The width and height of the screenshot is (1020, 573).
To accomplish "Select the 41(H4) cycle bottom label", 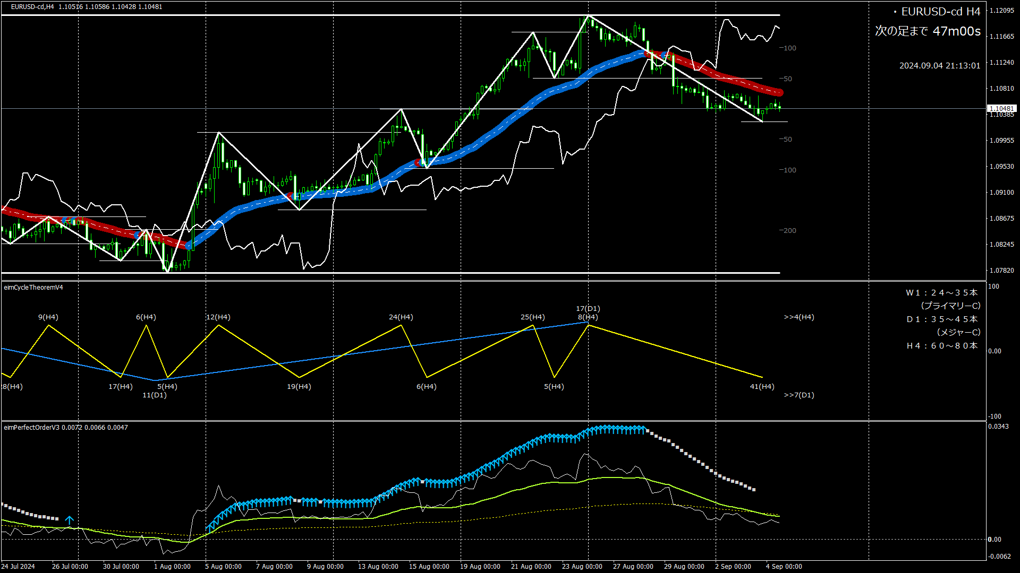I will coord(762,387).
